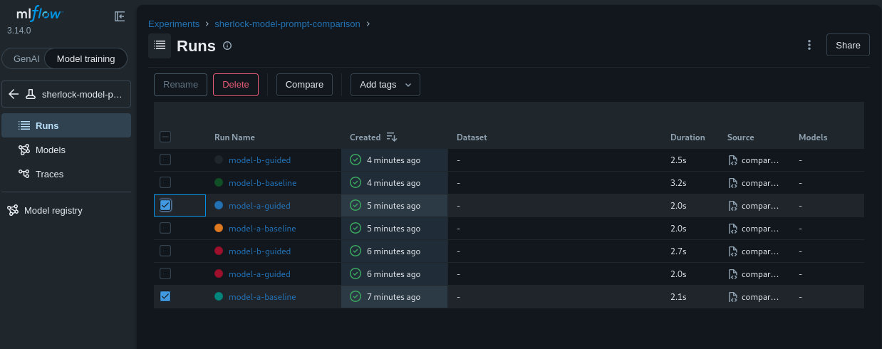882x349 pixels.
Task: Open the Add tags dropdown
Action: (385, 85)
